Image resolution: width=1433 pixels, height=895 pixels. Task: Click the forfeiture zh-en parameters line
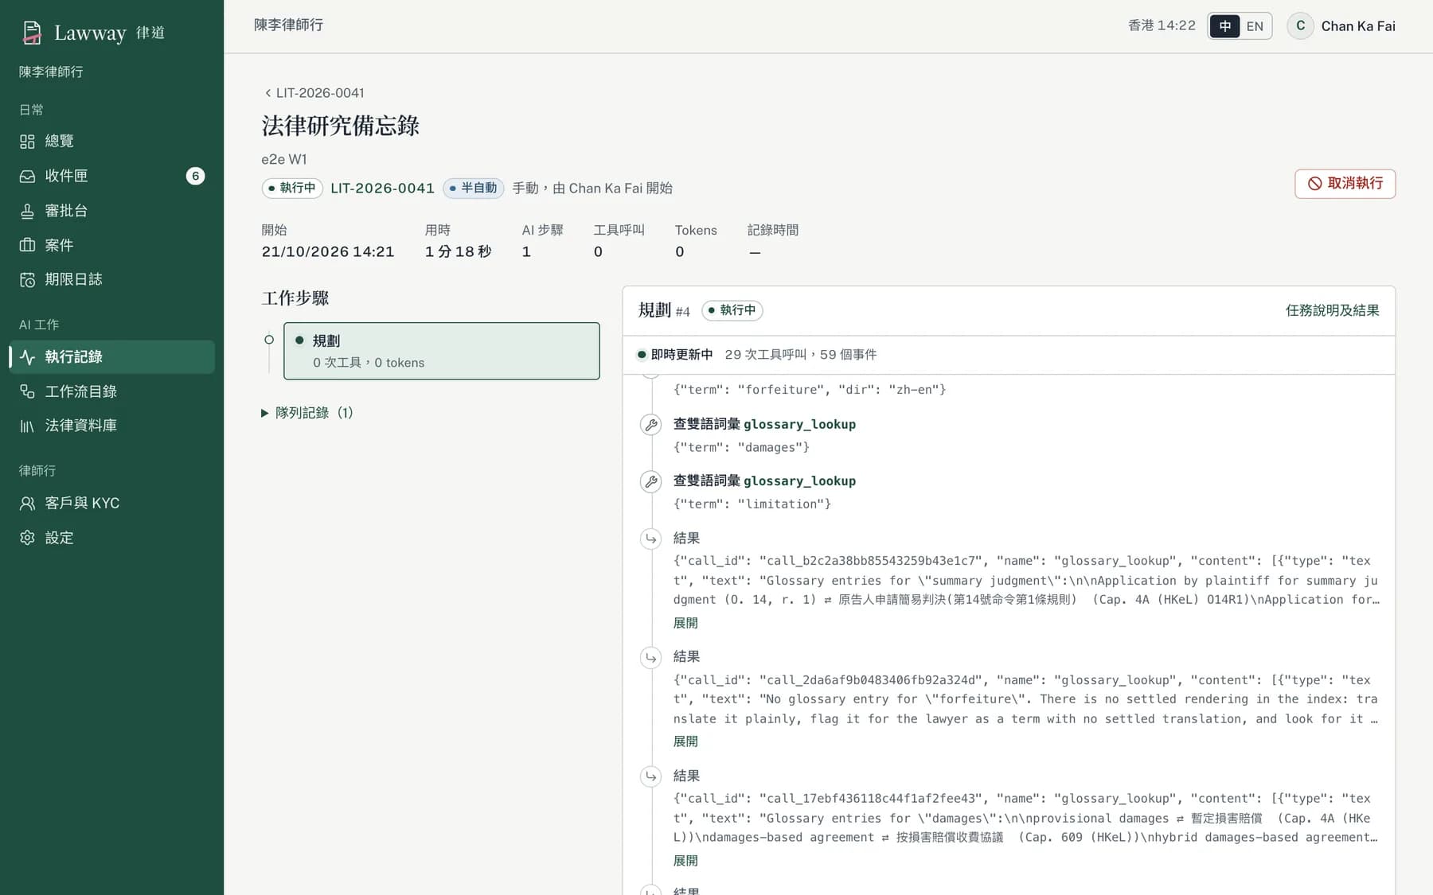pyautogui.click(x=810, y=390)
